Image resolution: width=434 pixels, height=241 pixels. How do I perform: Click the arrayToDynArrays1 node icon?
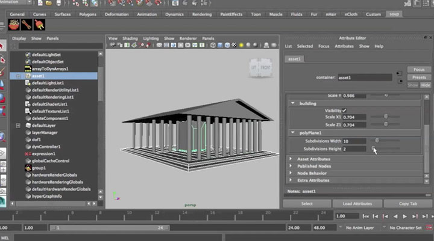28,69
